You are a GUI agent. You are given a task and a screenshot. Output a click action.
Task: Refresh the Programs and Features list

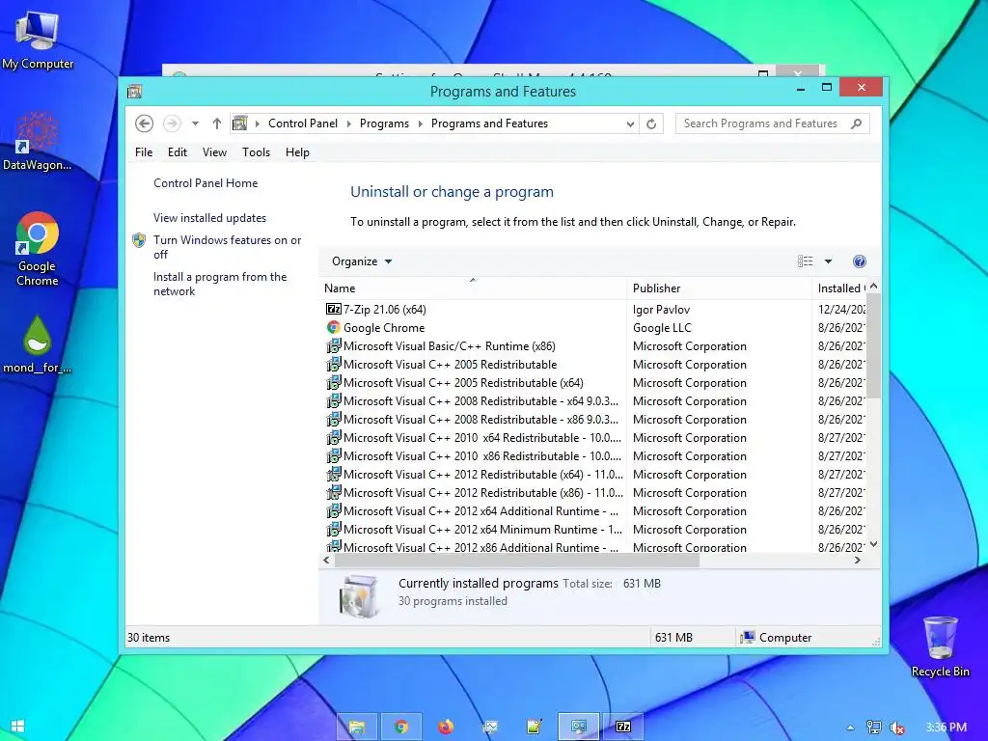coord(651,124)
